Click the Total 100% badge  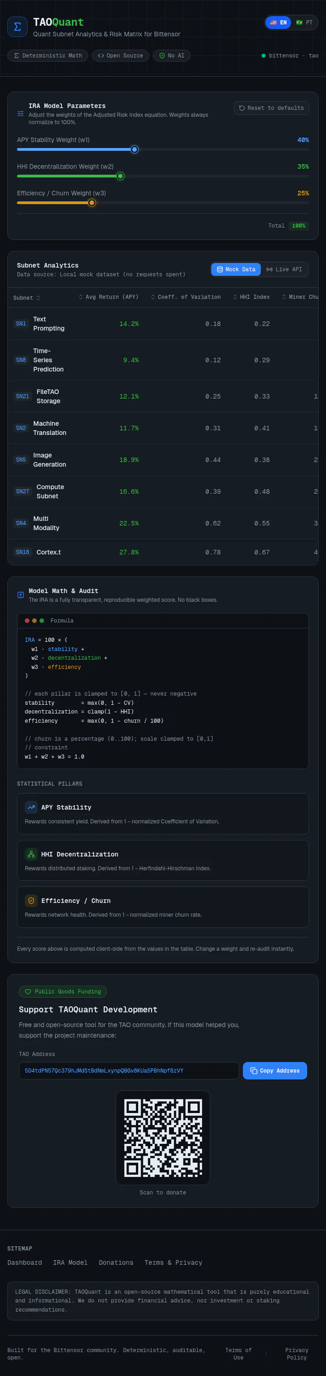pyautogui.click(x=298, y=226)
